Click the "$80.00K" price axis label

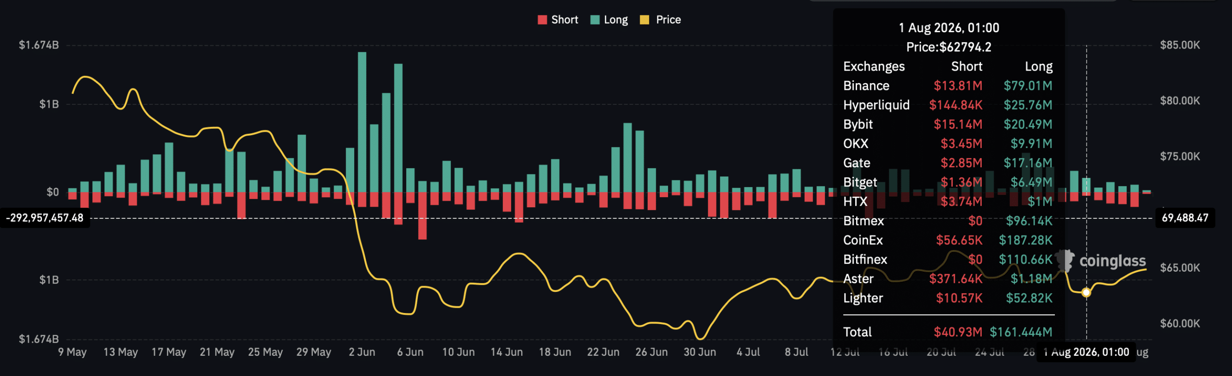click(1180, 101)
